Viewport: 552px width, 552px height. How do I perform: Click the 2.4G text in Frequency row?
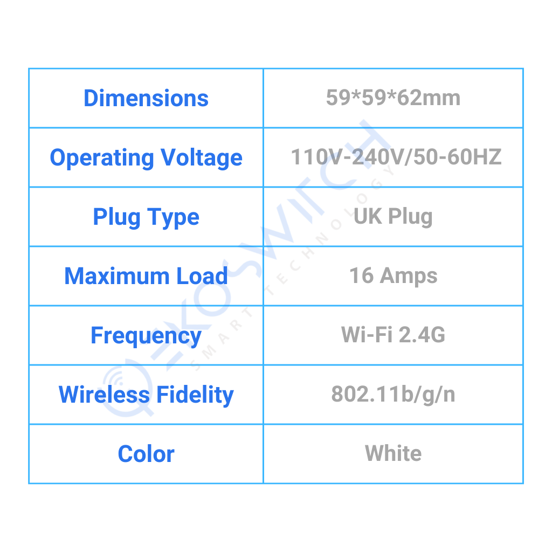422,335
